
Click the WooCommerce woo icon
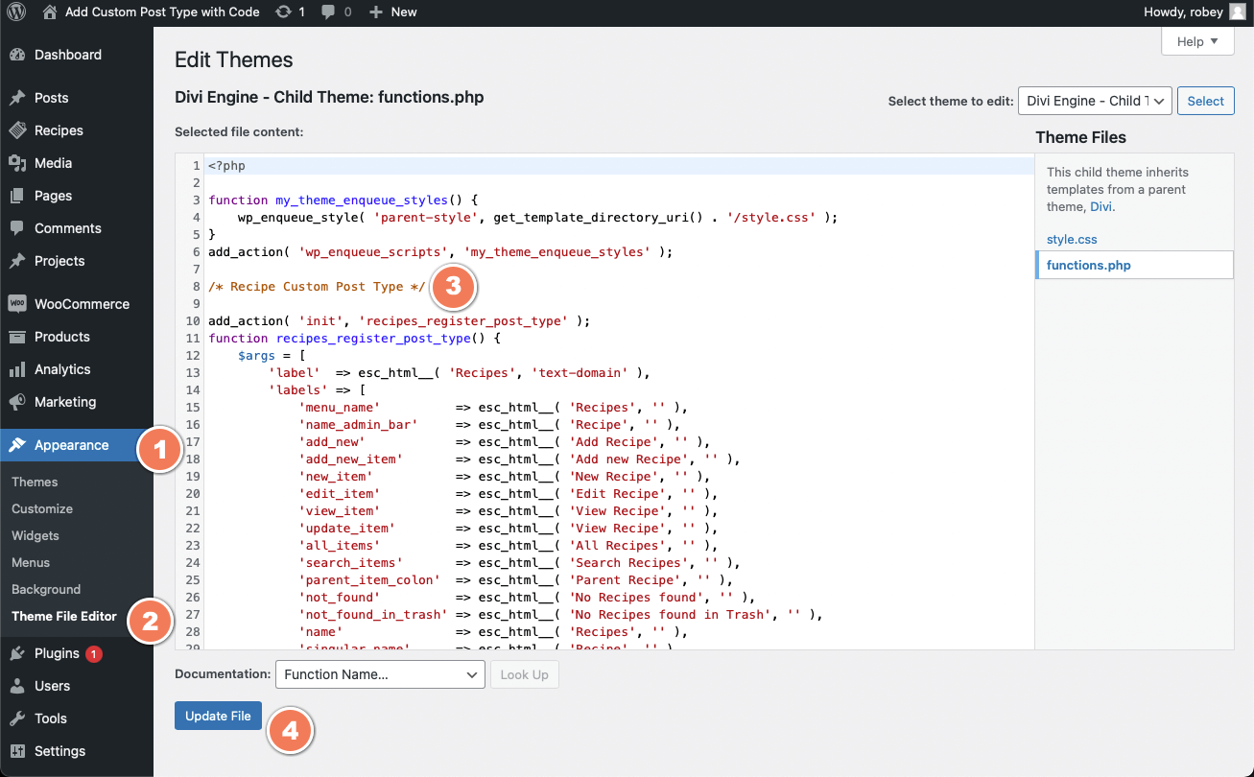[17, 304]
